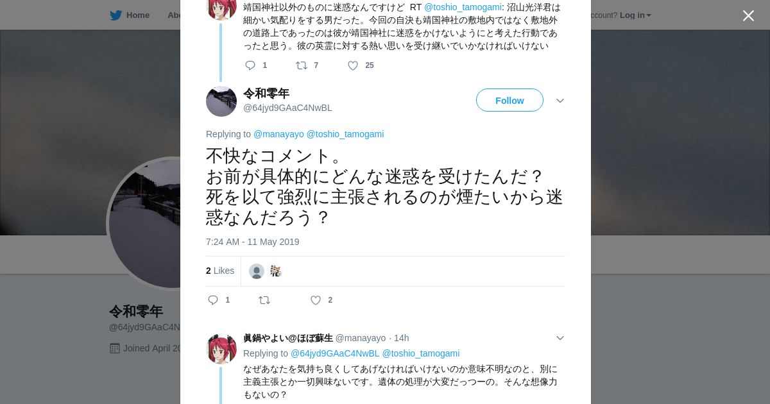This screenshot has height=404, width=770.
Task: Open the more options chevron beside Follow
Action: 560,101
